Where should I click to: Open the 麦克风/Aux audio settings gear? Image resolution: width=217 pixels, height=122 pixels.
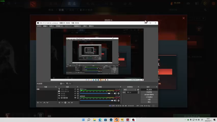pos(119,93)
